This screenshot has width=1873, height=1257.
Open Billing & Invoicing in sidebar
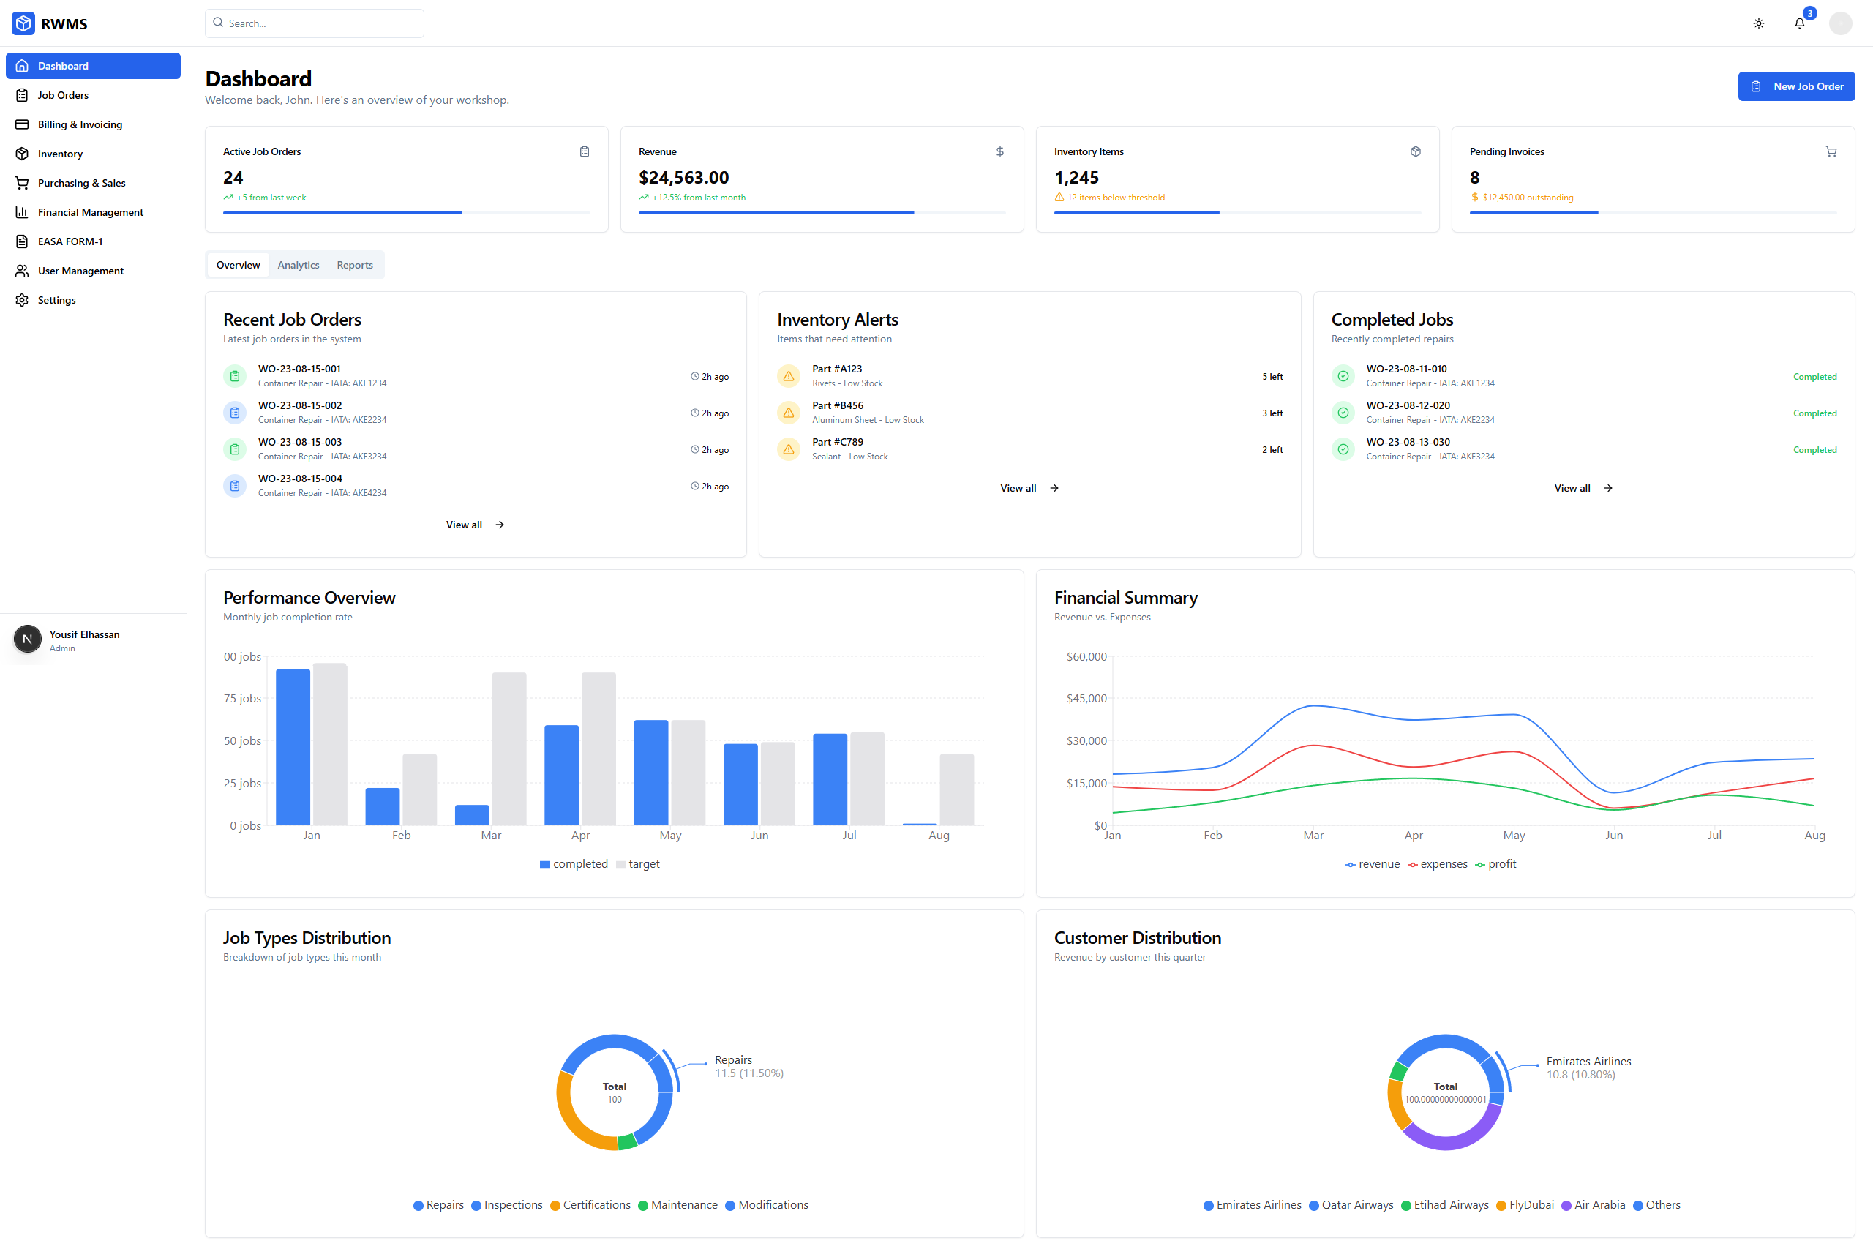(x=79, y=124)
